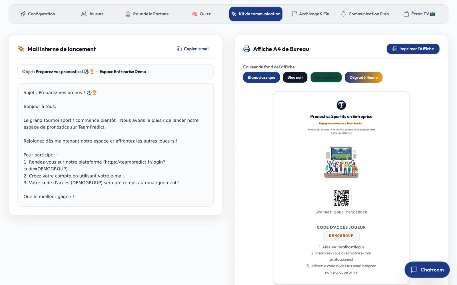Click the archive box icon
The image size is (457, 285).
(294, 14)
